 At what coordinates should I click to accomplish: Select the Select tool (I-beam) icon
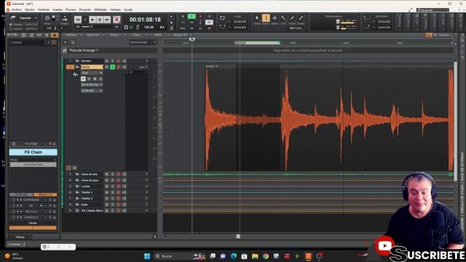266,18
